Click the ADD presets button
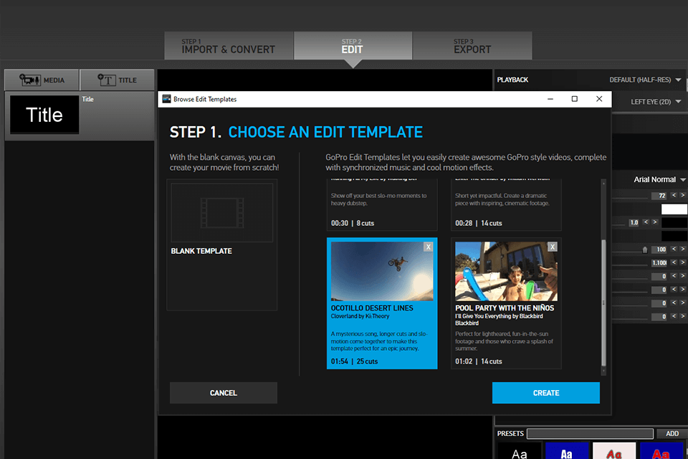 coord(672,433)
